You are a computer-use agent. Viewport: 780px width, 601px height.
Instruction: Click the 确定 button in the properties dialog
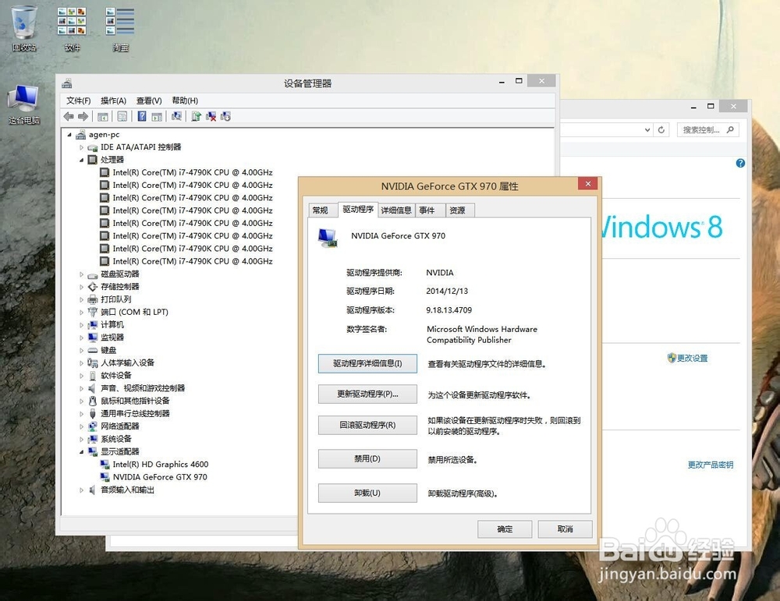pos(505,529)
